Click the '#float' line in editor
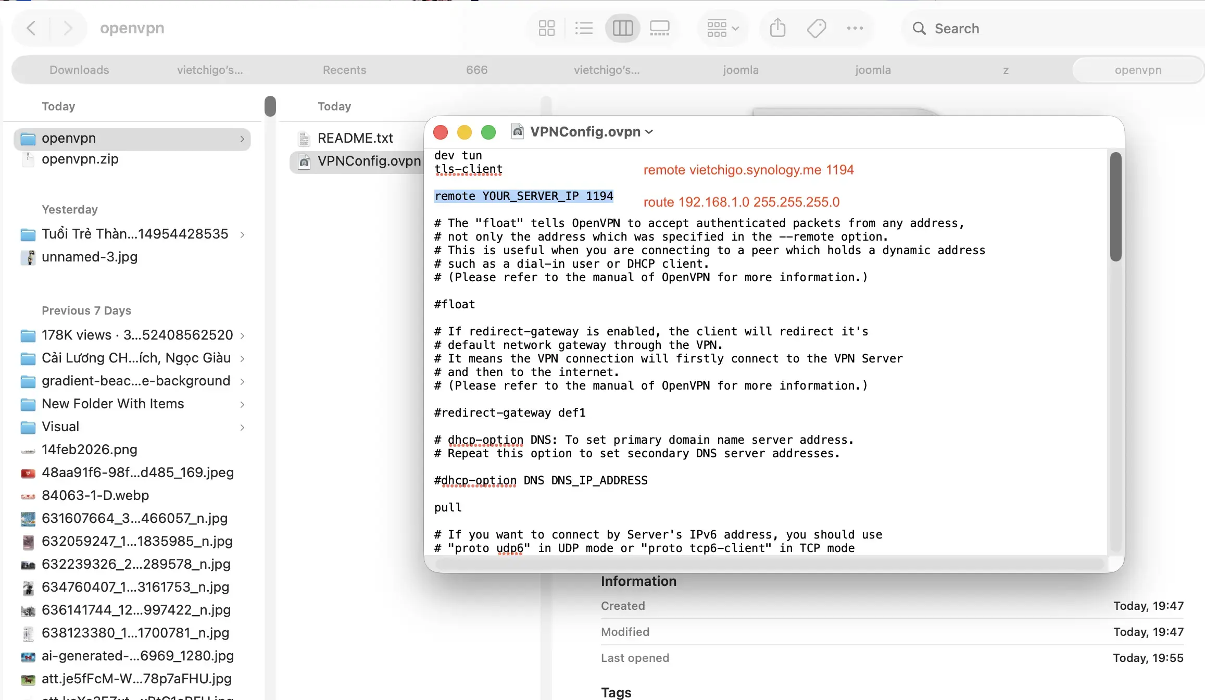This screenshot has width=1205, height=700. coord(455,305)
